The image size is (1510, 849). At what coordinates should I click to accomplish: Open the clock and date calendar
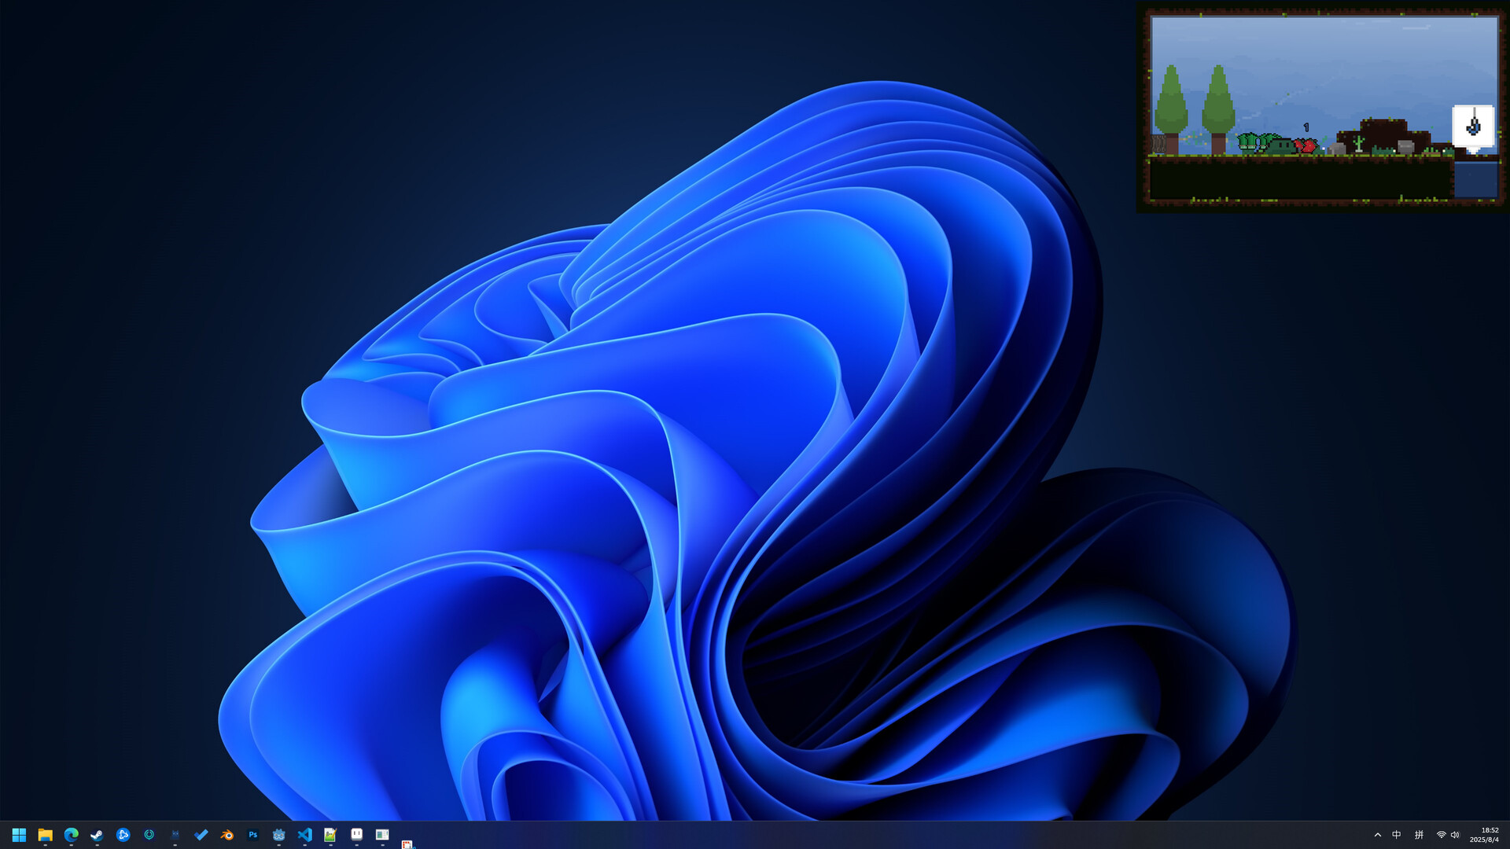coord(1484,835)
